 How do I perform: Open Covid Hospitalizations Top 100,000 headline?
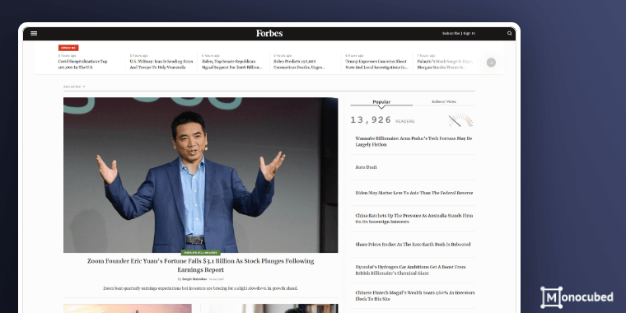(82, 65)
